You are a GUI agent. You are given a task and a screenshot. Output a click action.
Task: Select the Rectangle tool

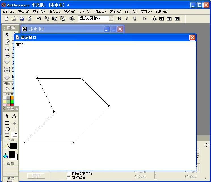(7, 123)
